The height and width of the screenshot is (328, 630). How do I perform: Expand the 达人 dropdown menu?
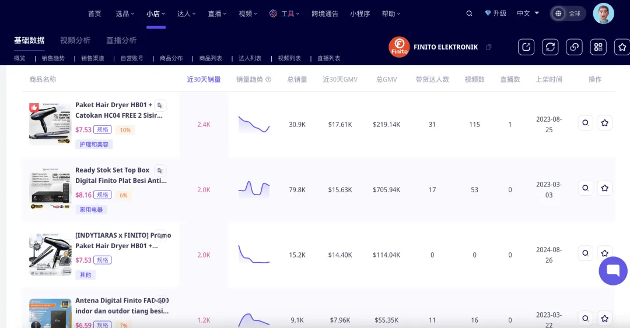(187, 13)
